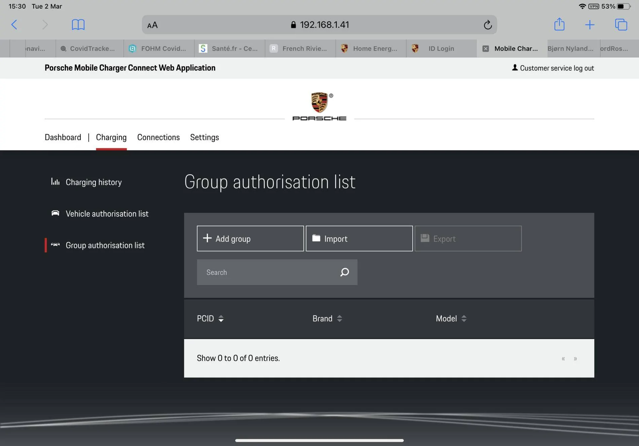This screenshot has width=639, height=446.
Task: Tap the battery status indicator
Action: [x=624, y=6]
